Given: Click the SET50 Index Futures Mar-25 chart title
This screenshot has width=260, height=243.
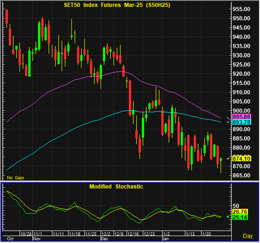Looking at the screenshot, I should (117, 5).
